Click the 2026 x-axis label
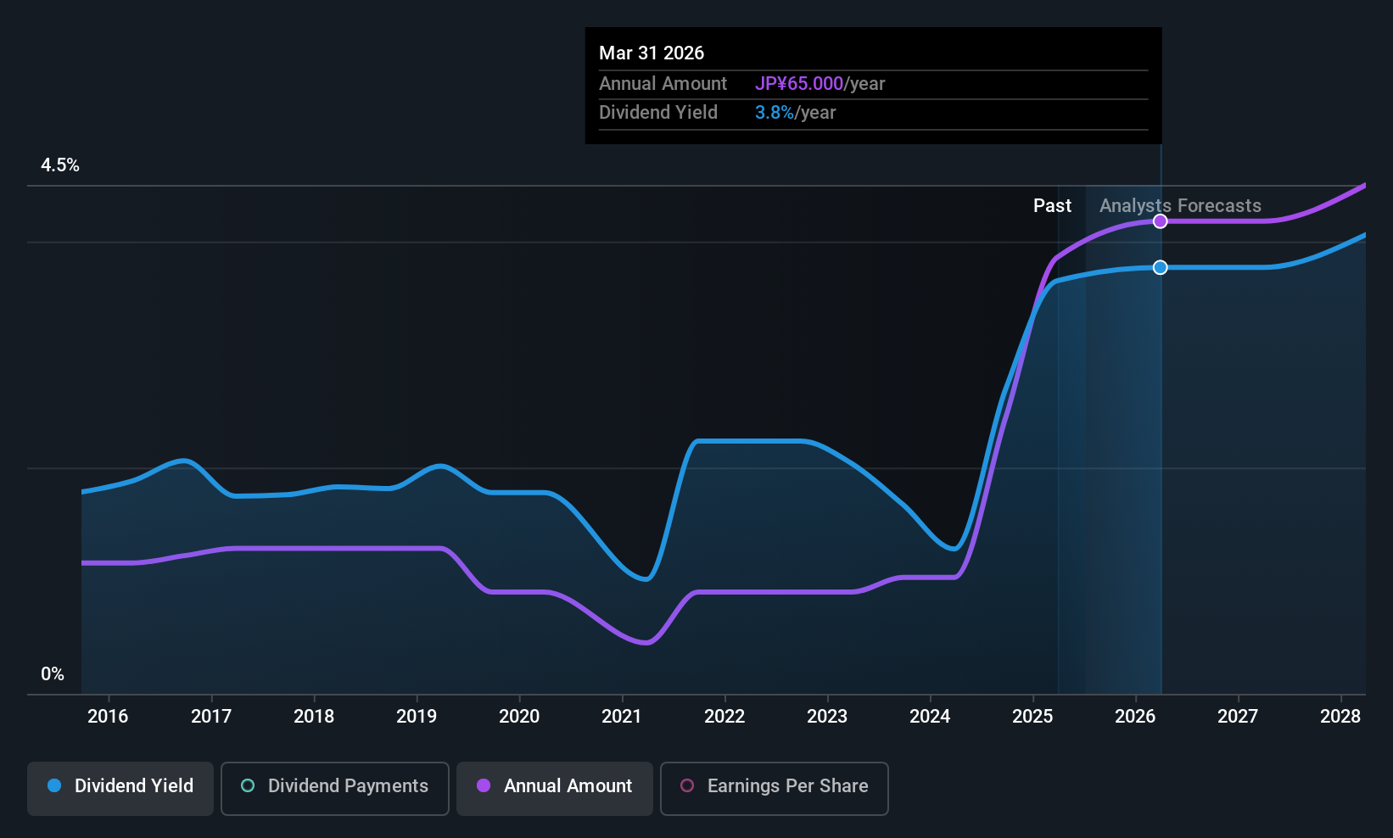Image resolution: width=1393 pixels, height=838 pixels. [x=1135, y=717]
